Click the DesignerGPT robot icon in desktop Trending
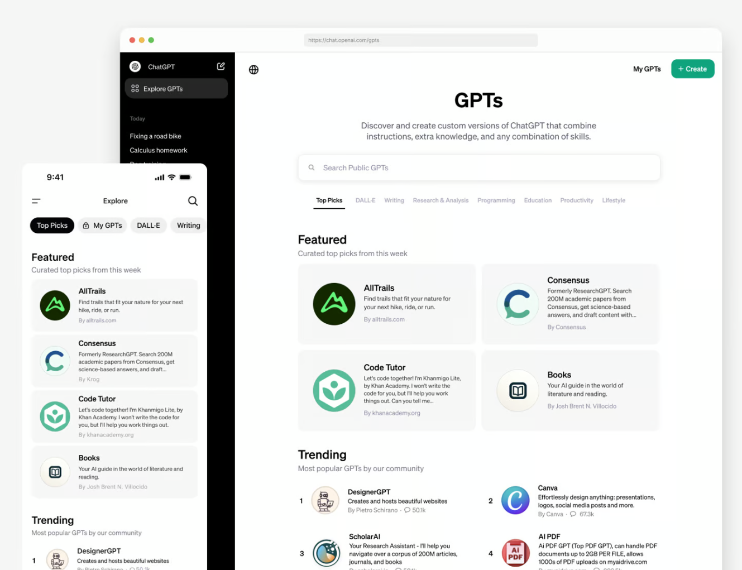 tap(325, 500)
